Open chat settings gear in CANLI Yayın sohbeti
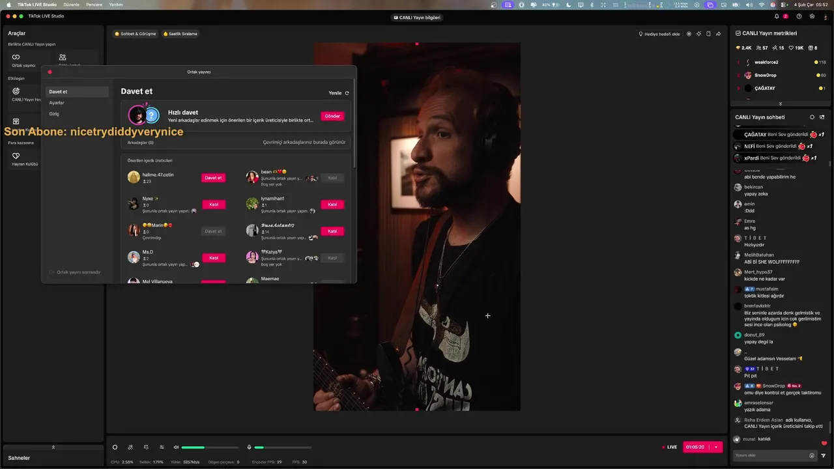 (812, 117)
